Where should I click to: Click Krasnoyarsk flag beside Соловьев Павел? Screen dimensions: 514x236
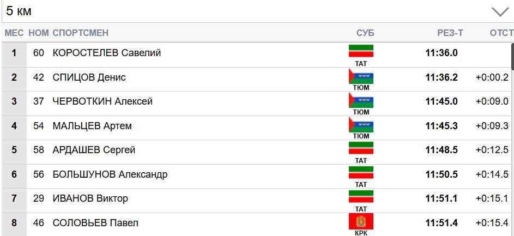pos(361,221)
